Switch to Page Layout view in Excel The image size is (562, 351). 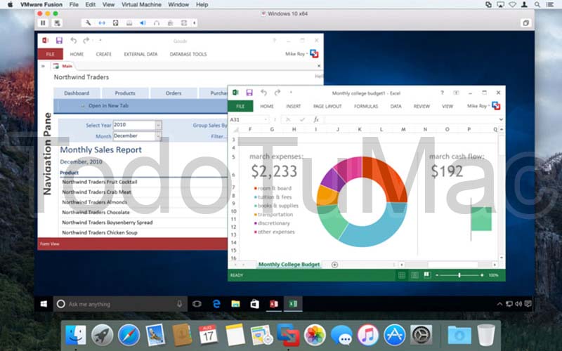[x=414, y=275]
